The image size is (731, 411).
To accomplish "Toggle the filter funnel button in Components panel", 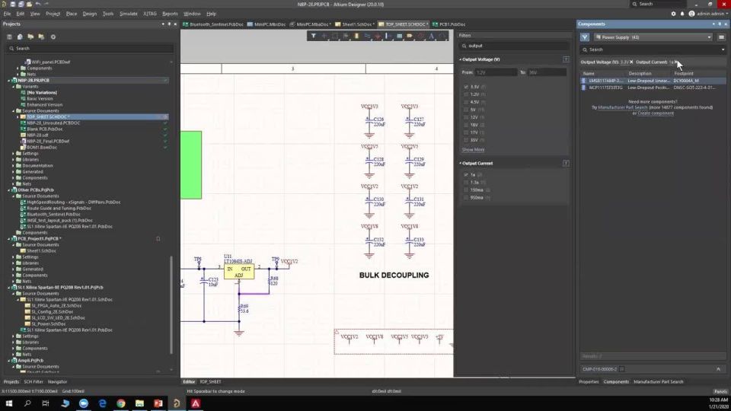I will 585,37.
